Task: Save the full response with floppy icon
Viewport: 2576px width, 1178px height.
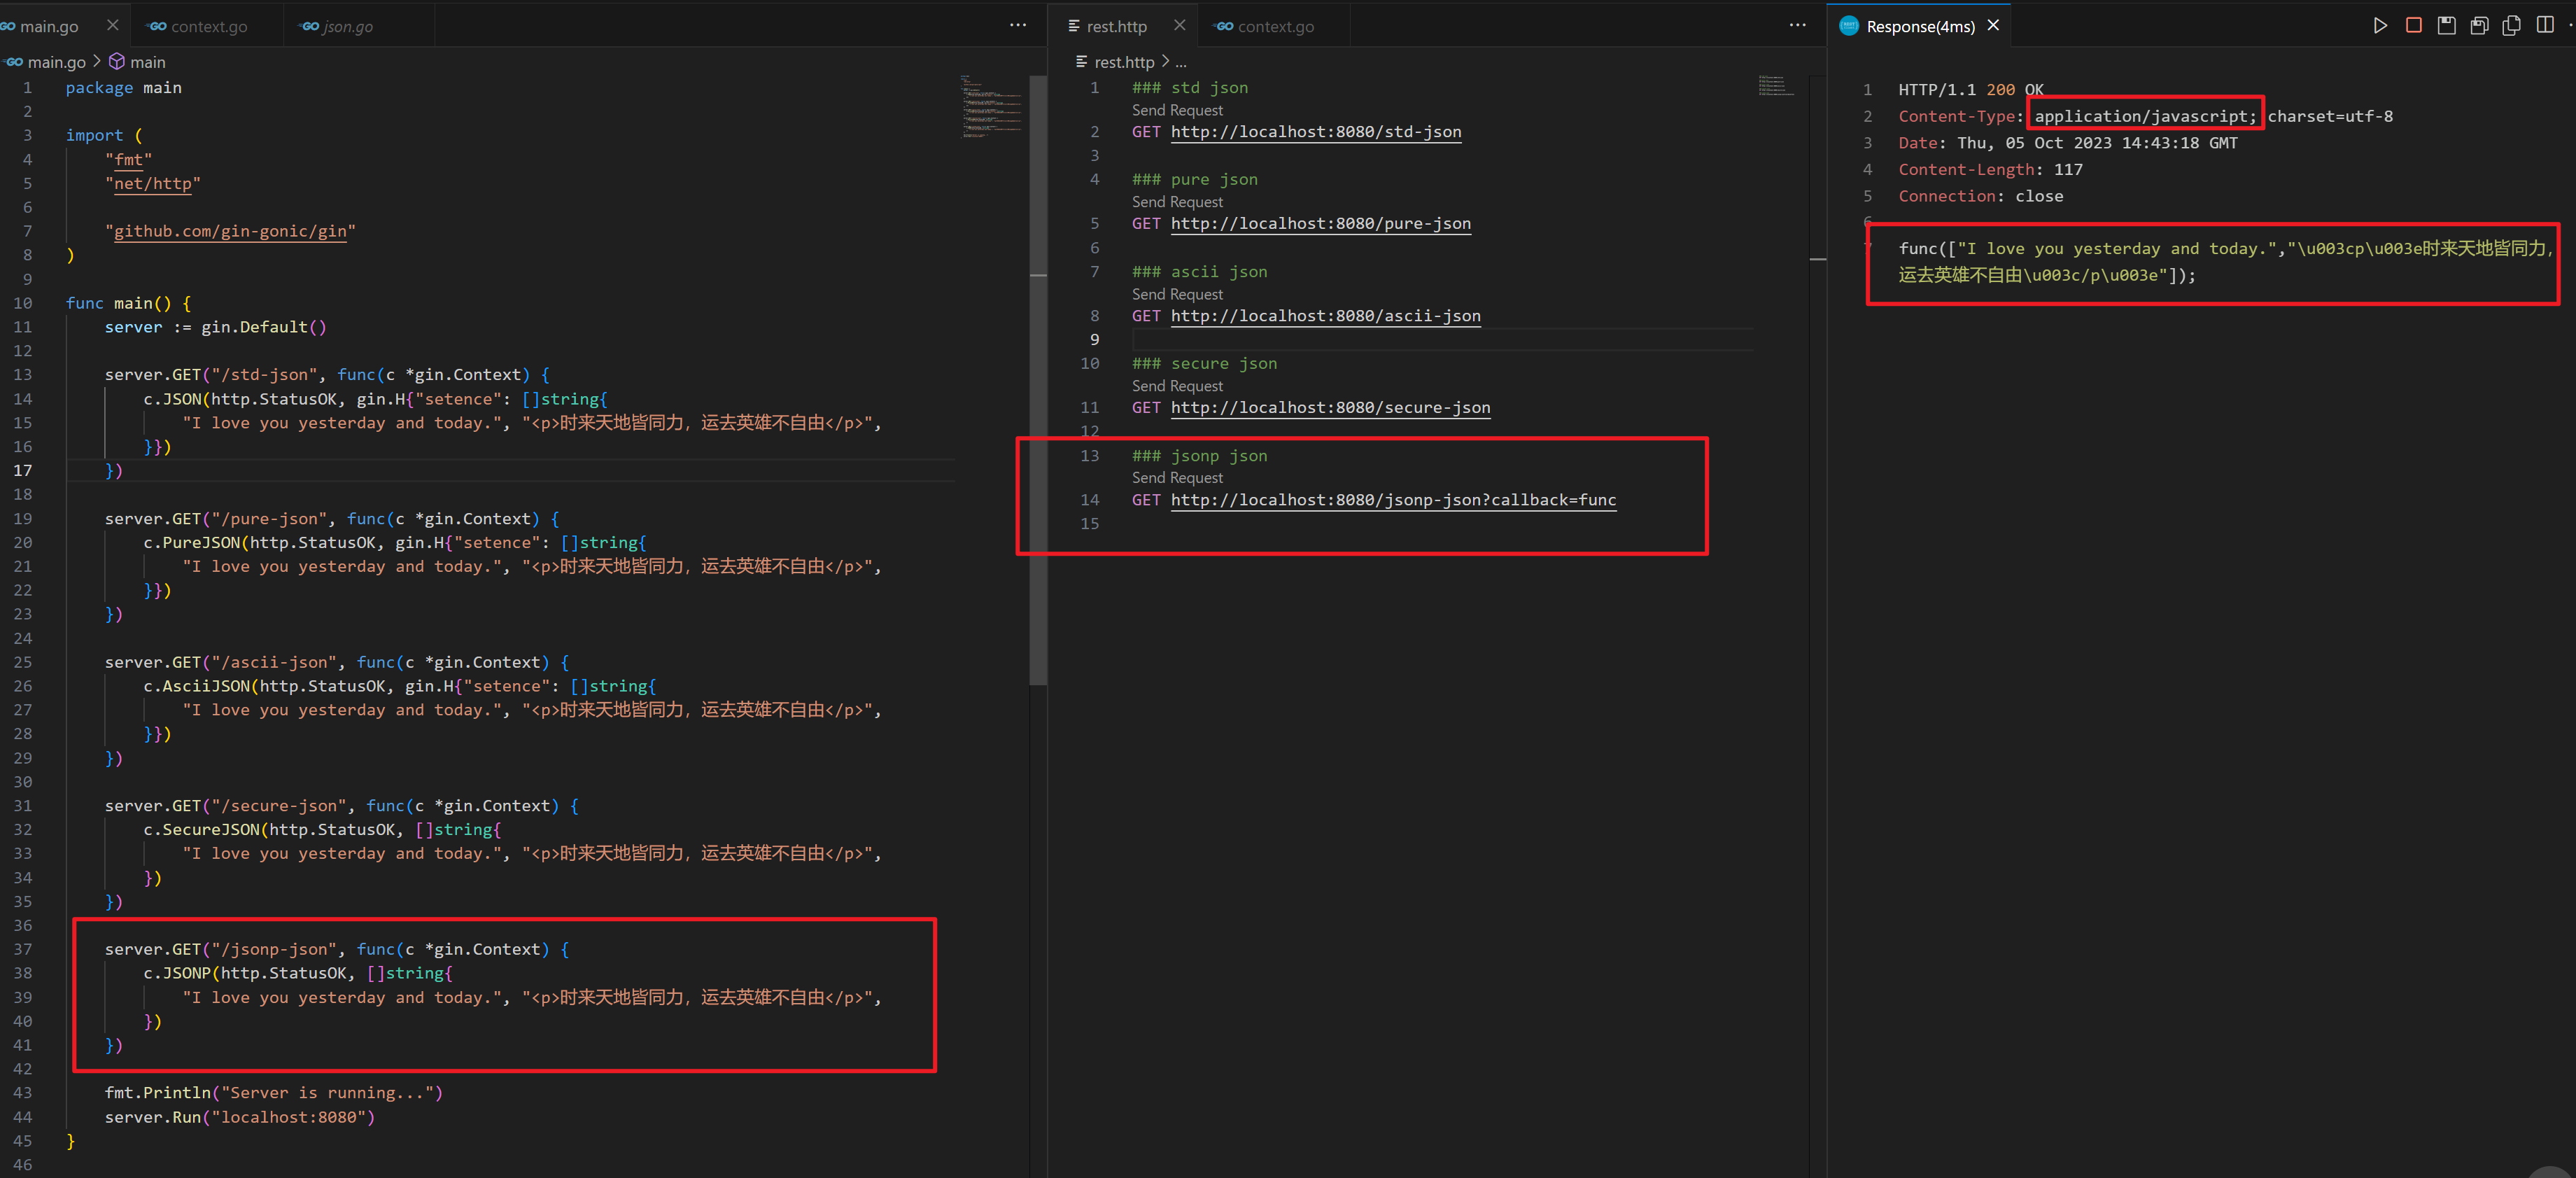Action: click(2446, 26)
